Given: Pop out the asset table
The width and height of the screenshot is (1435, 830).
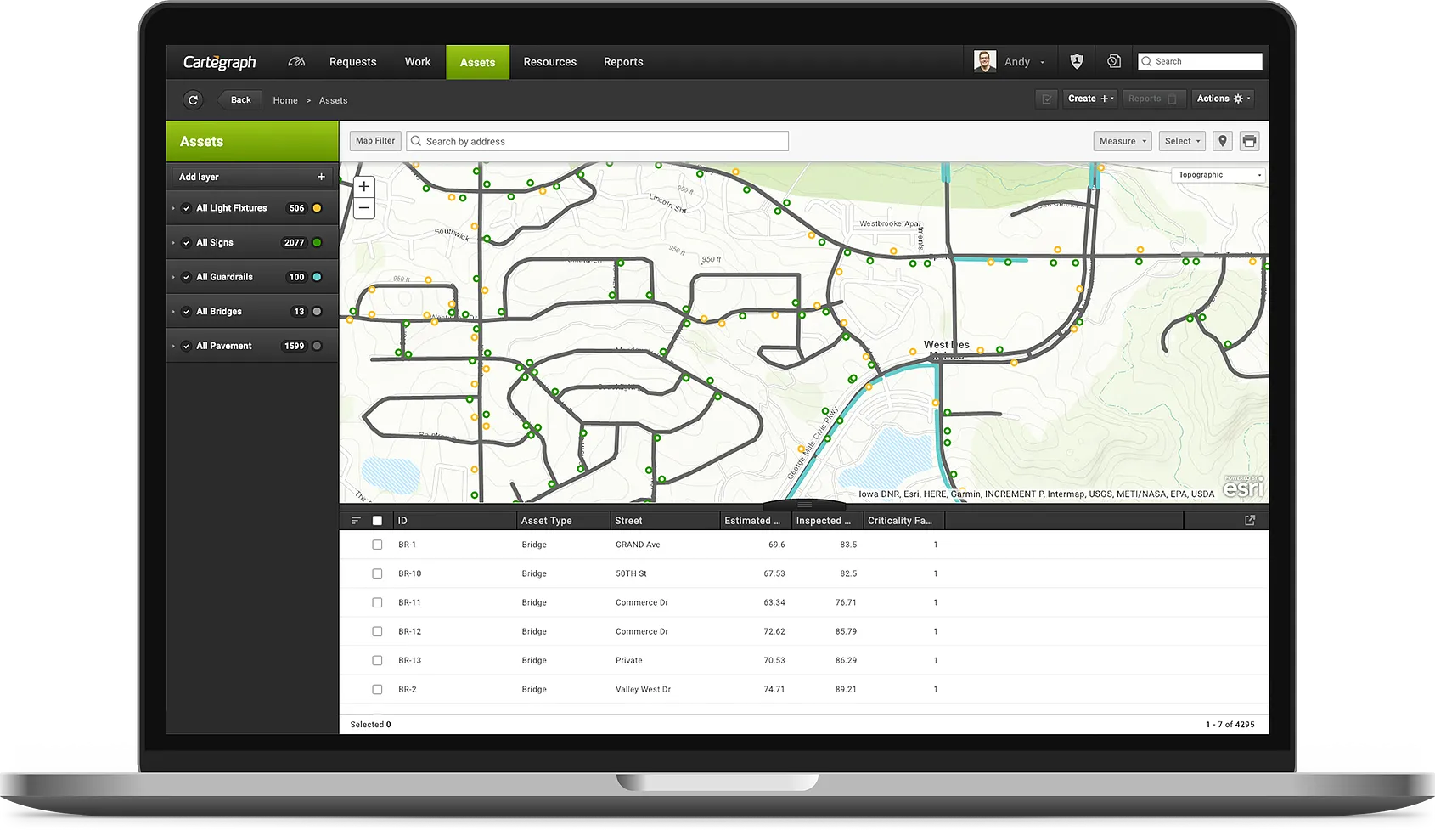Looking at the screenshot, I should click(x=1250, y=520).
